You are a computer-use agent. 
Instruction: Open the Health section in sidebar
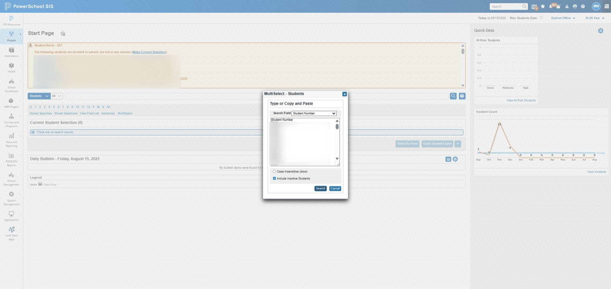click(11, 68)
